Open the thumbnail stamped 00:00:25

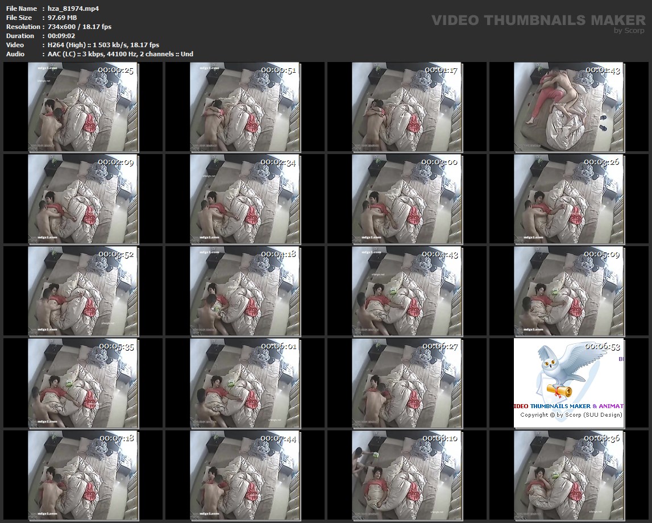tap(83, 107)
